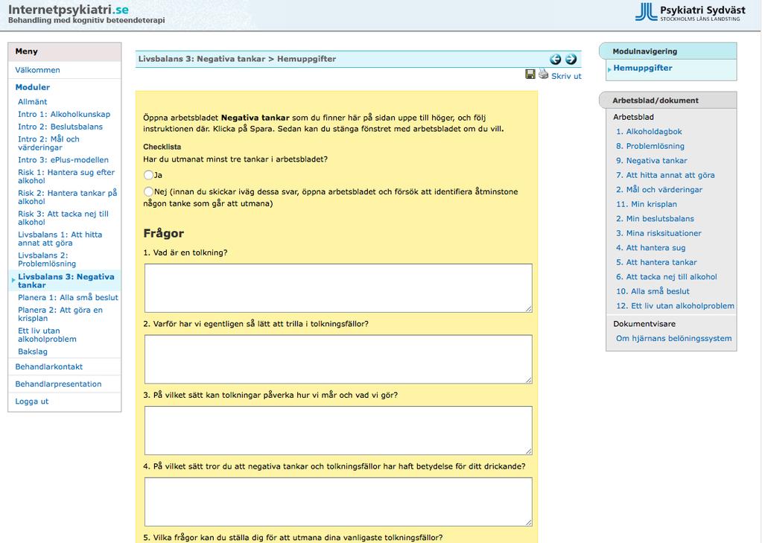
Task: Click the printer icon
Action: [543, 74]
